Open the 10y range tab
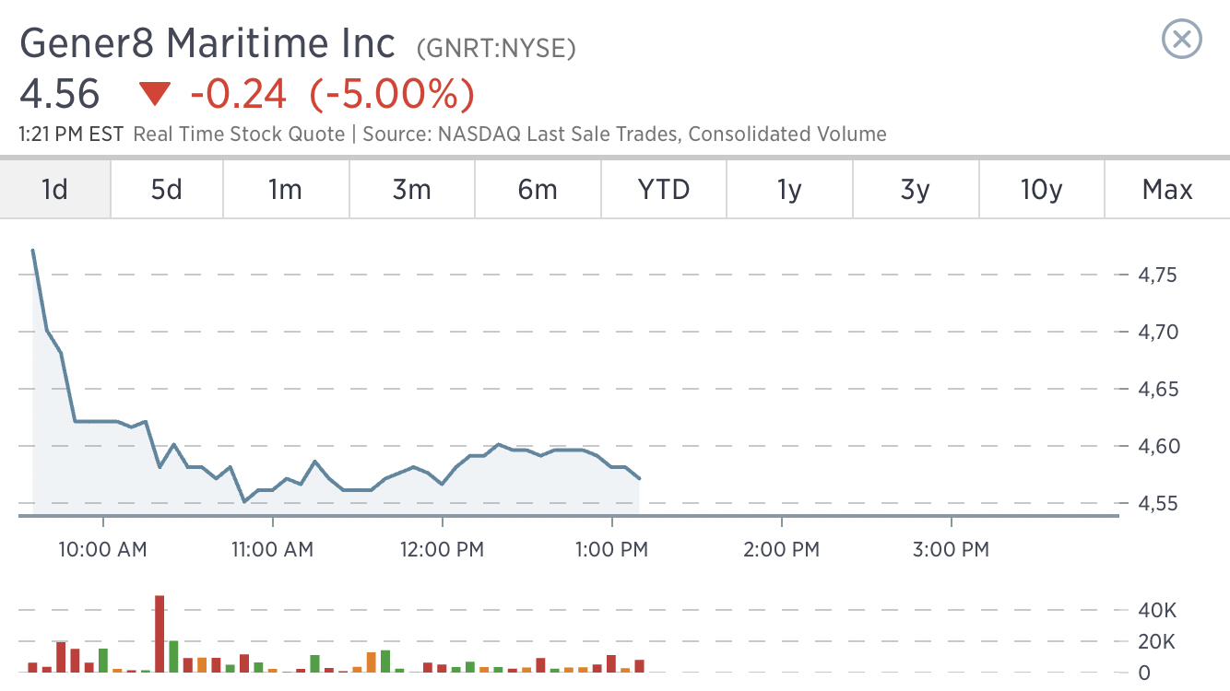This screenshot has width=1230, height=691. click(1041, 190)
